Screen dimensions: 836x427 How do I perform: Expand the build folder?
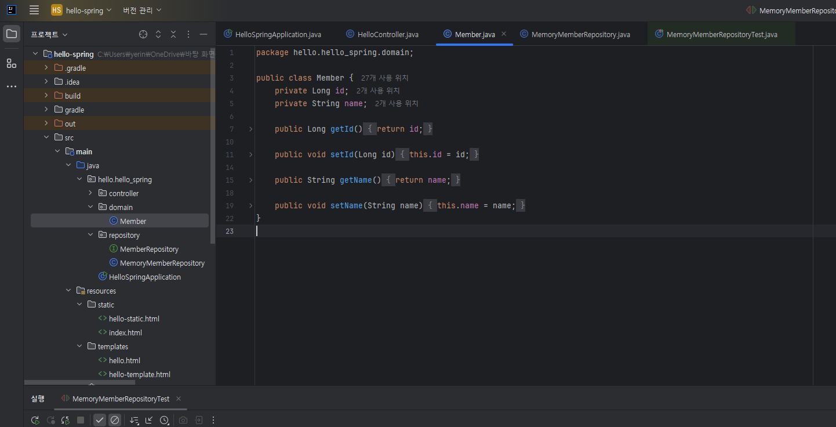(46, 96)
